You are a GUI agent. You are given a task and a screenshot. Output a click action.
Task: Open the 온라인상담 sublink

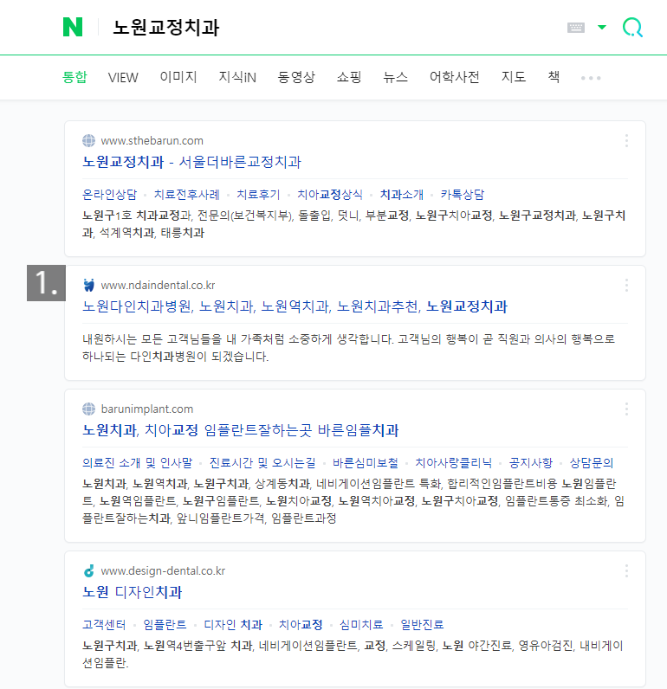click(x=109, y=195)
